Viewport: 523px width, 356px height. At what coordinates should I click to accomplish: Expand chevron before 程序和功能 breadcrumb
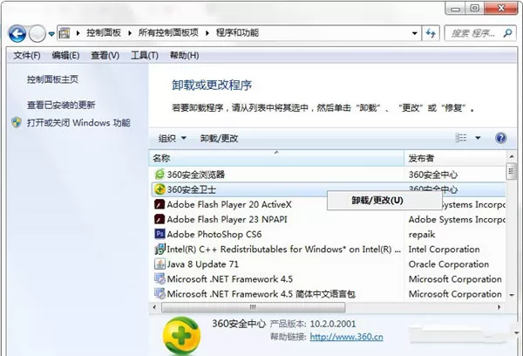(x=207, y=33)
